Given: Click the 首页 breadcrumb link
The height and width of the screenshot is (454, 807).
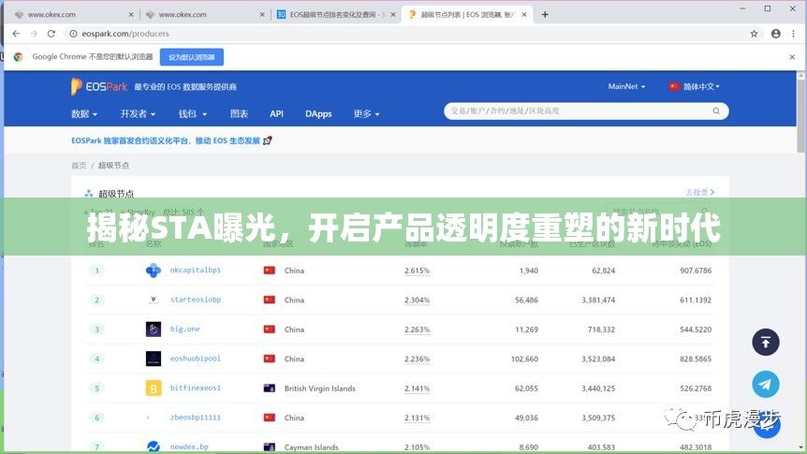Looking at the screenshot, I should point(79,166).
